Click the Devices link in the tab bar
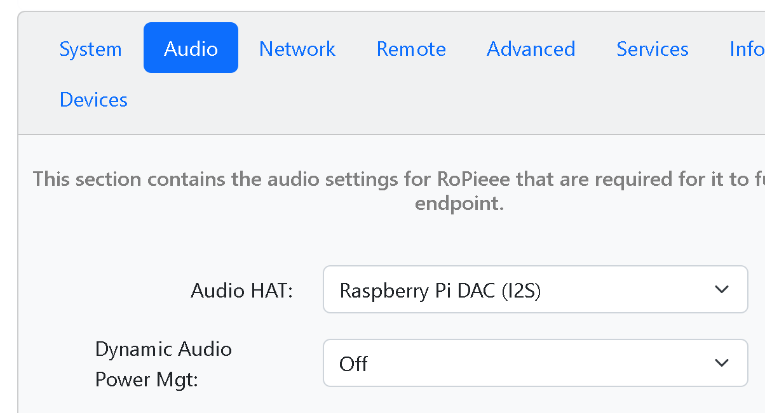The height and width of the screenshot is (413, 765). [93, 99]
